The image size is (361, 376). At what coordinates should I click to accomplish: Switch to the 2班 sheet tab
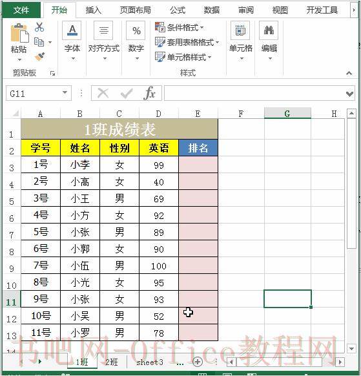(112, 362)
